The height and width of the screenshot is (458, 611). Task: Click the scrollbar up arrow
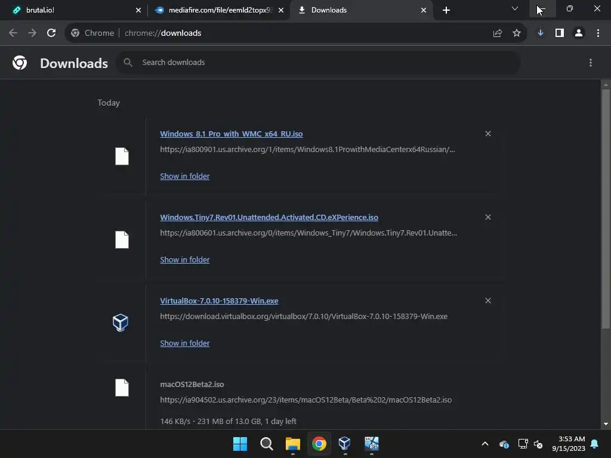point(606,85)
